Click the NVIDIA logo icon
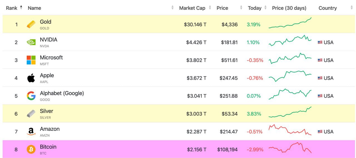This screenshot has height=158, width=356. [31, 42]
